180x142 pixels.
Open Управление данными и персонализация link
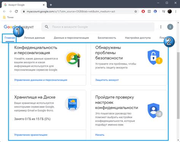pos(41,80)
